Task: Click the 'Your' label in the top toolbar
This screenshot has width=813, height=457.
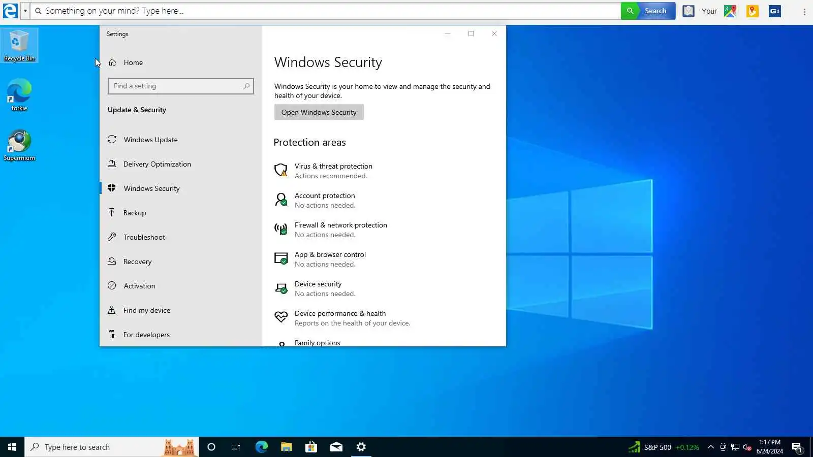Action: (x=709, y=11)
